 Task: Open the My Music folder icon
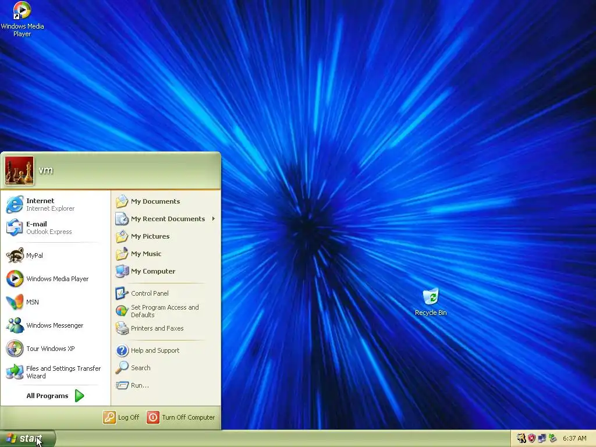pyautogui.click(x=122, y=254)
